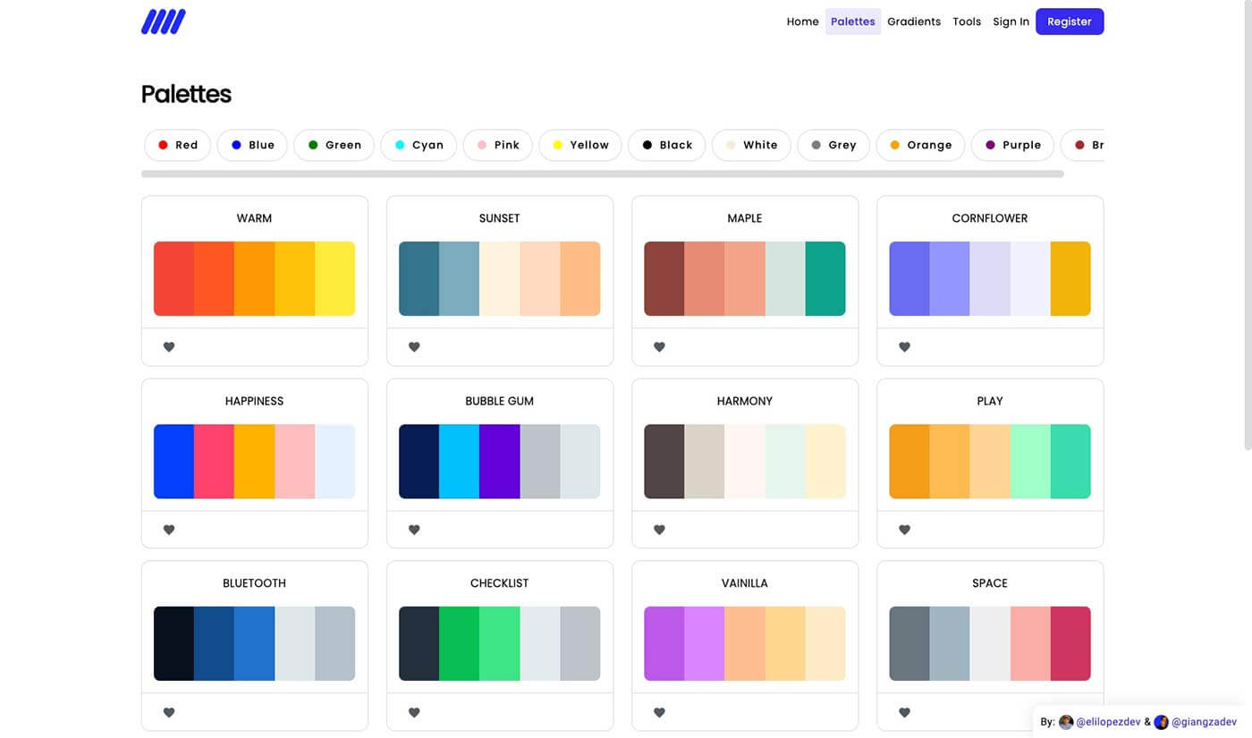
Task: Open the WARM palette title
Action: tap(254, 218)
